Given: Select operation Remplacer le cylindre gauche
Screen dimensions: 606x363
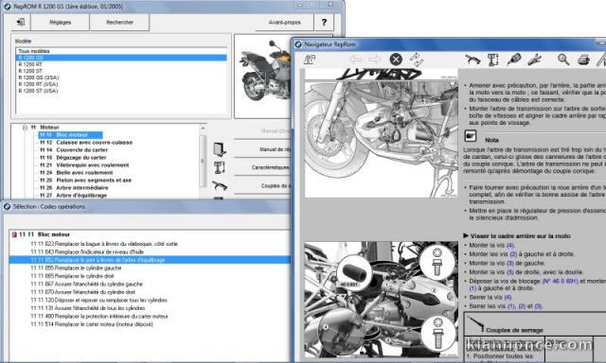Looking at the screenshot, I should [76, 268].
